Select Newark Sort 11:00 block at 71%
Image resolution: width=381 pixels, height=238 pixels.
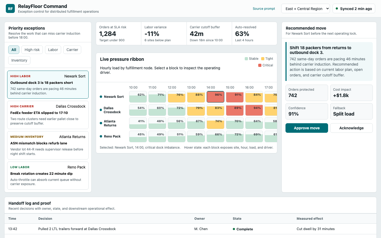pyautogui.click(x=157, y=97)
